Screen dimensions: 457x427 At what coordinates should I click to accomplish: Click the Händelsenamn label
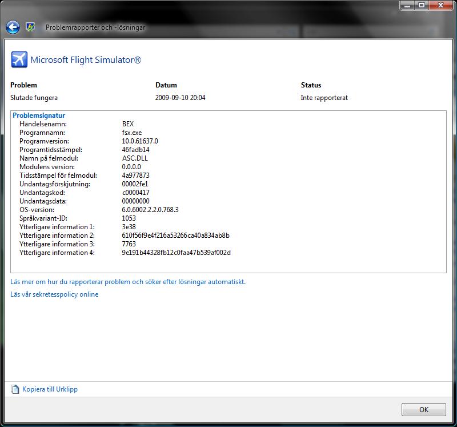point(43,124)
